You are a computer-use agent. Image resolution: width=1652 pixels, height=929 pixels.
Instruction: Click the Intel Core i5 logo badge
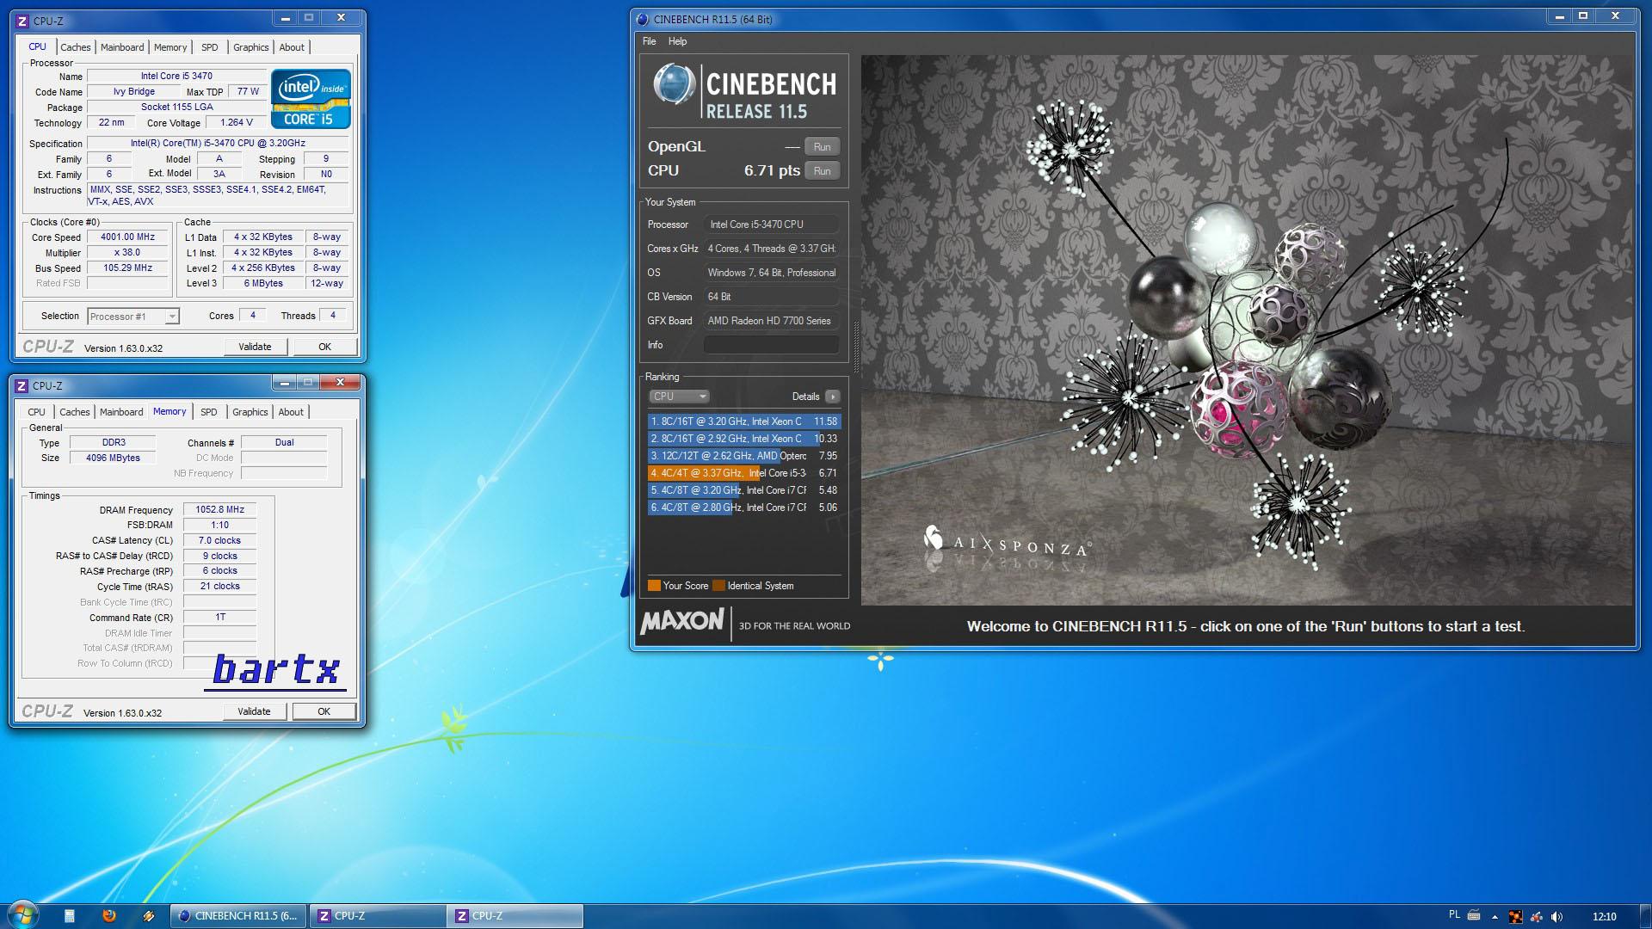pos(311,100)
